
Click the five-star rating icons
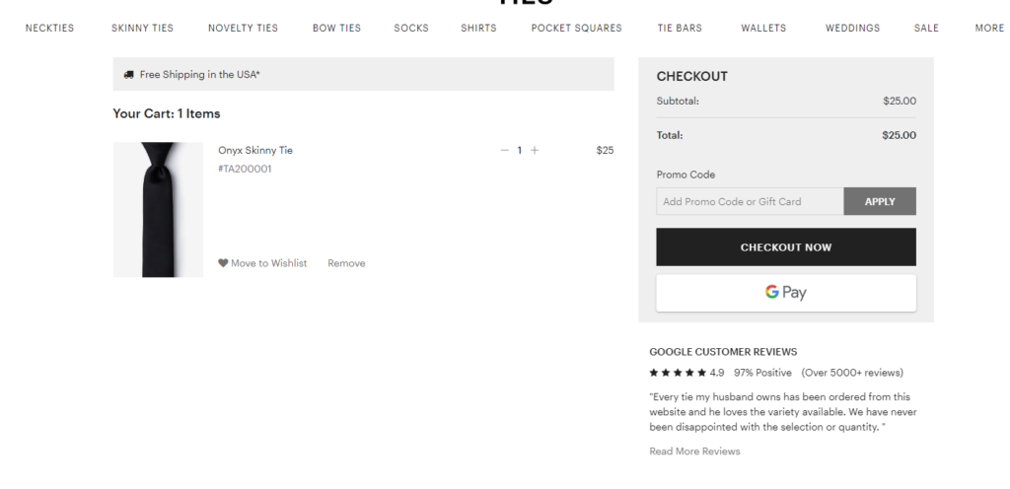678,373
